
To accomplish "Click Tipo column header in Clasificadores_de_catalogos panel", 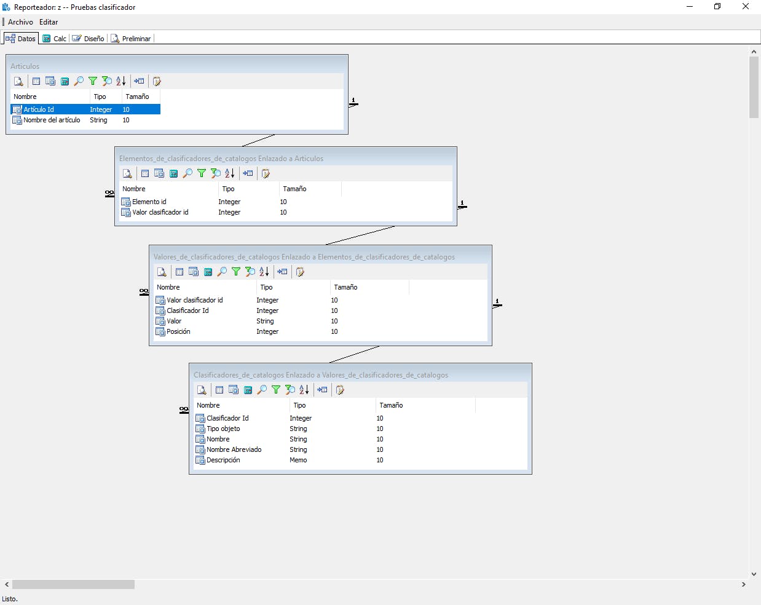I will [x=333, y=405].
